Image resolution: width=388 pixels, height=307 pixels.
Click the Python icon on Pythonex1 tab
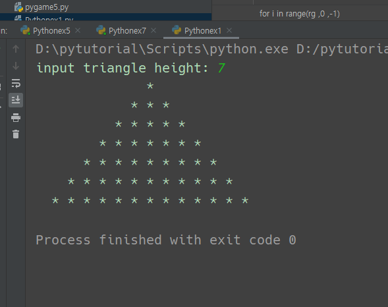point(177,30)
